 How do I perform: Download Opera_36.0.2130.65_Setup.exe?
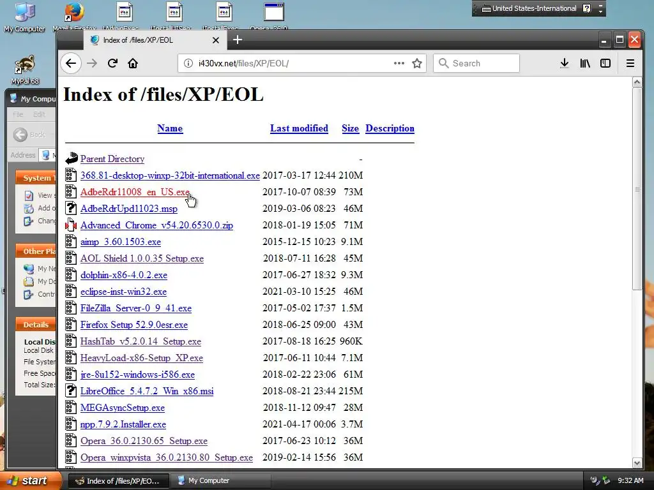(x=144, y=441)
